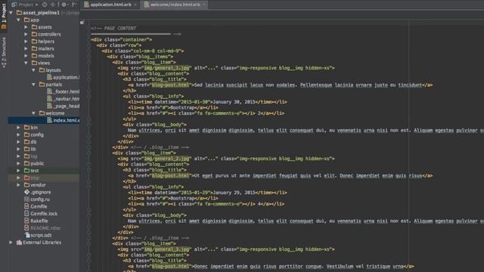Click the .gitignore file icon

(x=27, y=192)
